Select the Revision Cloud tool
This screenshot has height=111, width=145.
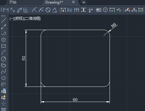4,65
